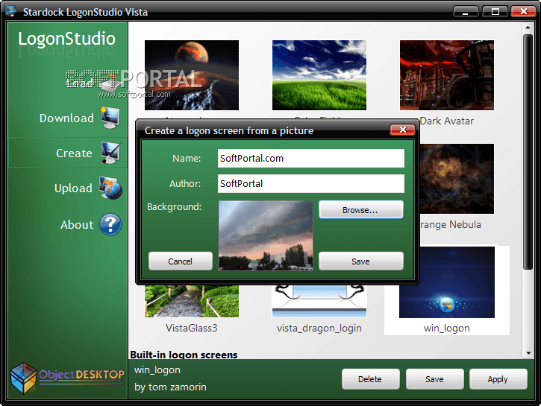Select the VistaGlass3 garden path thumbnail

coord(192,301)
